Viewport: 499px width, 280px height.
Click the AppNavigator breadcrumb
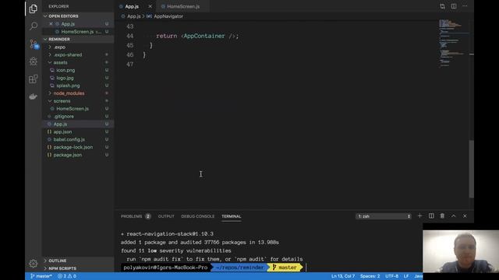(x=168, y=16)
